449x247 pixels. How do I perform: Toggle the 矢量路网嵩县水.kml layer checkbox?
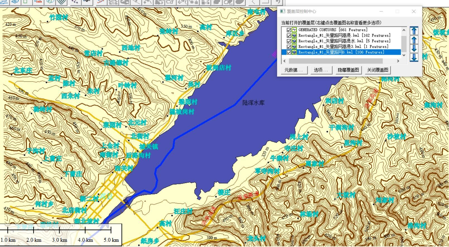pyautogui.click(x=289, y=41)
